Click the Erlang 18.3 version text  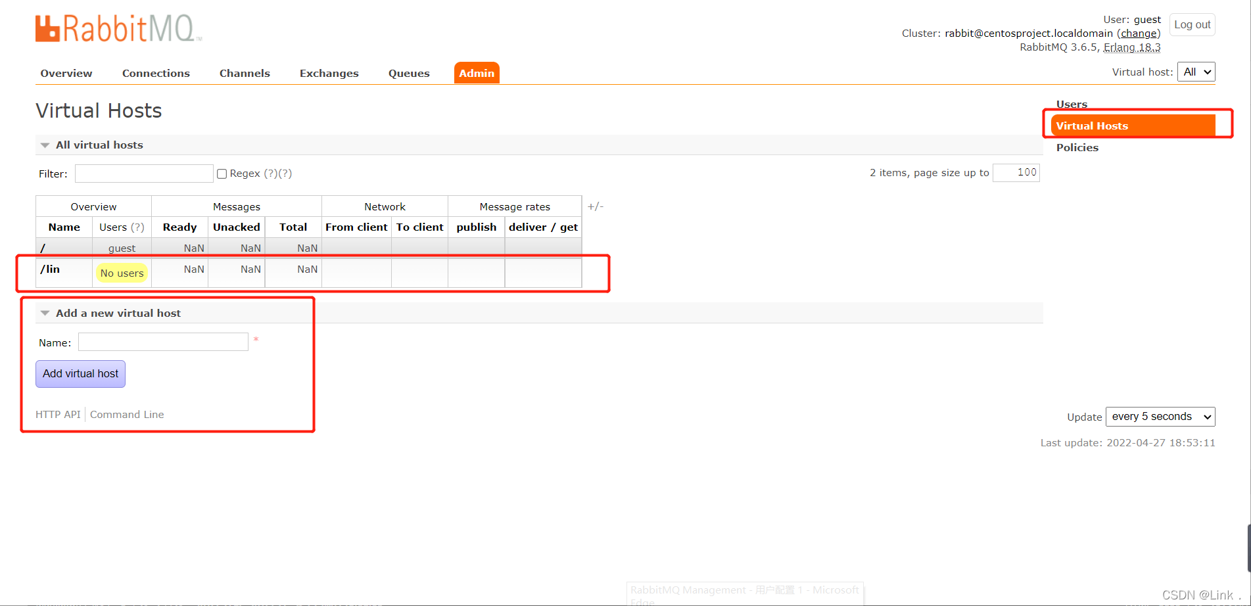(1131, 47)
